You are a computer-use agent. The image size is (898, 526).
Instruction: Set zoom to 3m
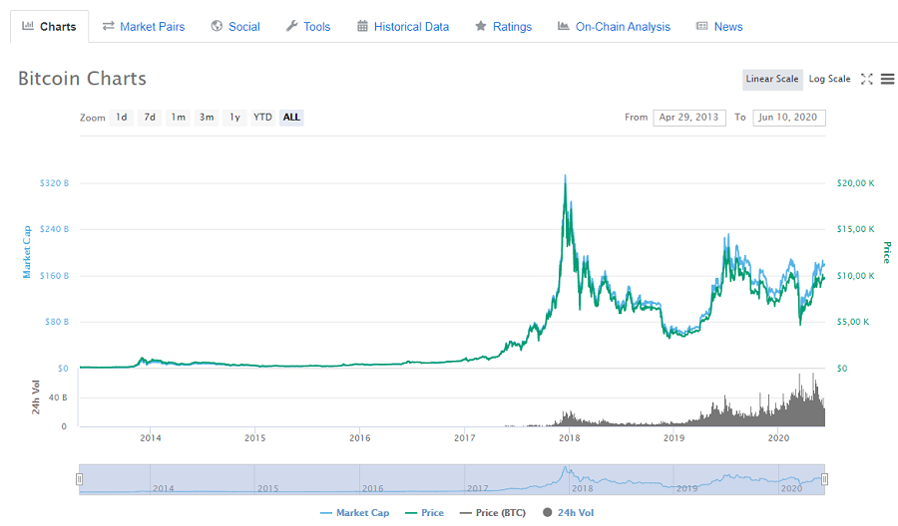coord(207,118)
